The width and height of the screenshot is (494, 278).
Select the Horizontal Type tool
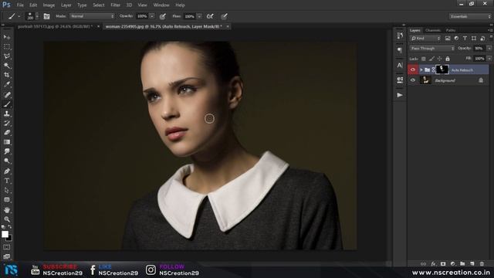coord(7,181)
